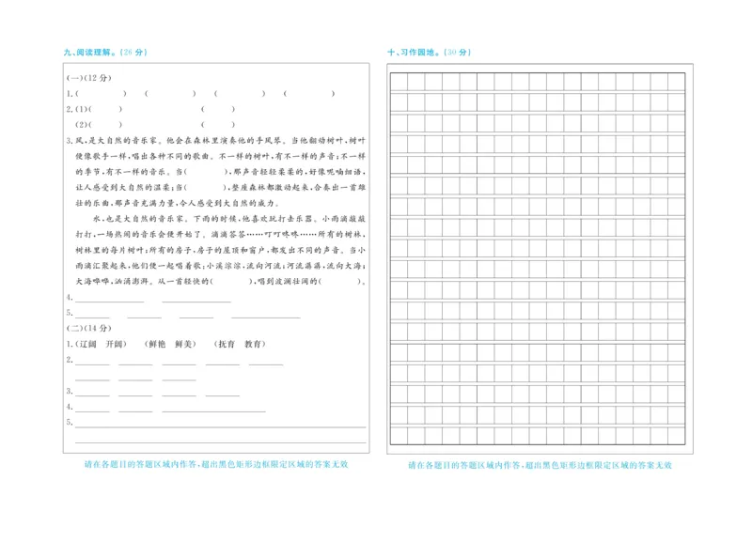The height and width of the screenshot is (542, 752).
Task: Click the right page's blue footer warning text
Action: coord(538,465)
